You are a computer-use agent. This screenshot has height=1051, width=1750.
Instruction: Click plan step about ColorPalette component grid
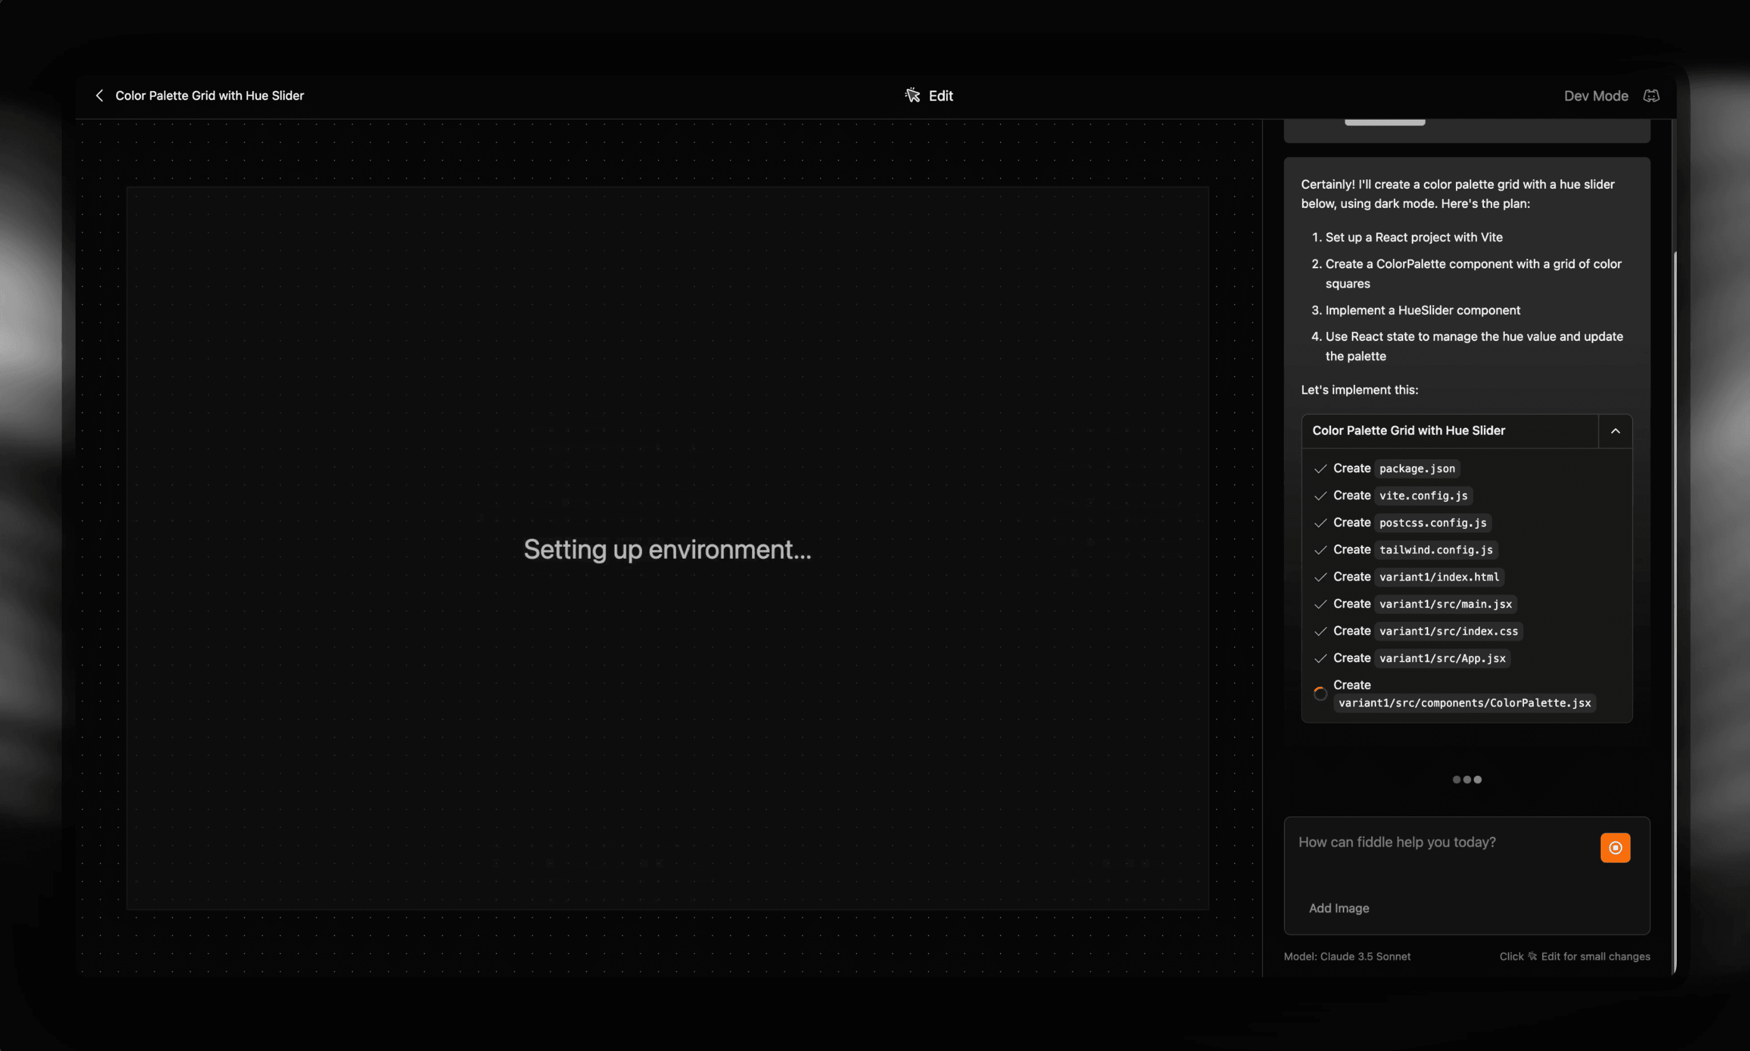[1472, 273]
